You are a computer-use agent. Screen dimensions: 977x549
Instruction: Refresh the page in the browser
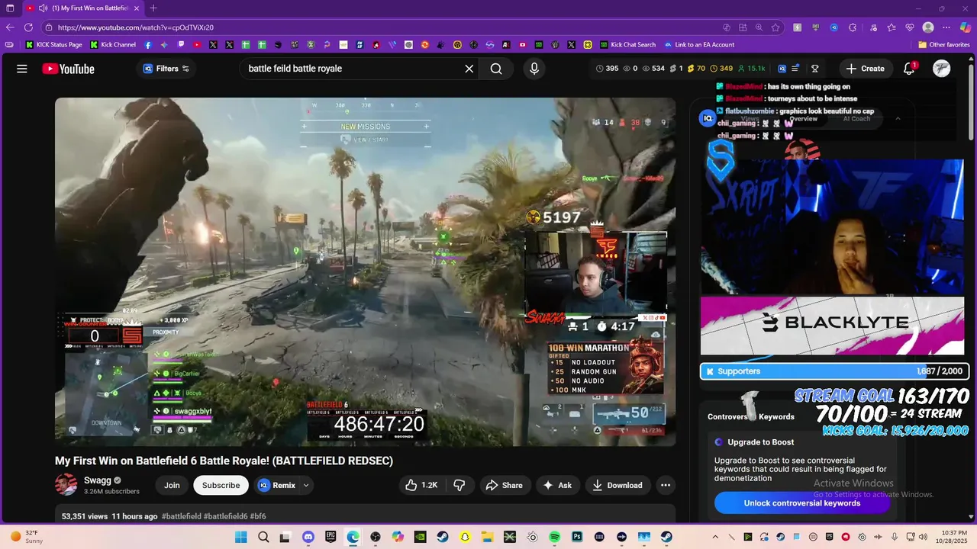coord(28,27)
